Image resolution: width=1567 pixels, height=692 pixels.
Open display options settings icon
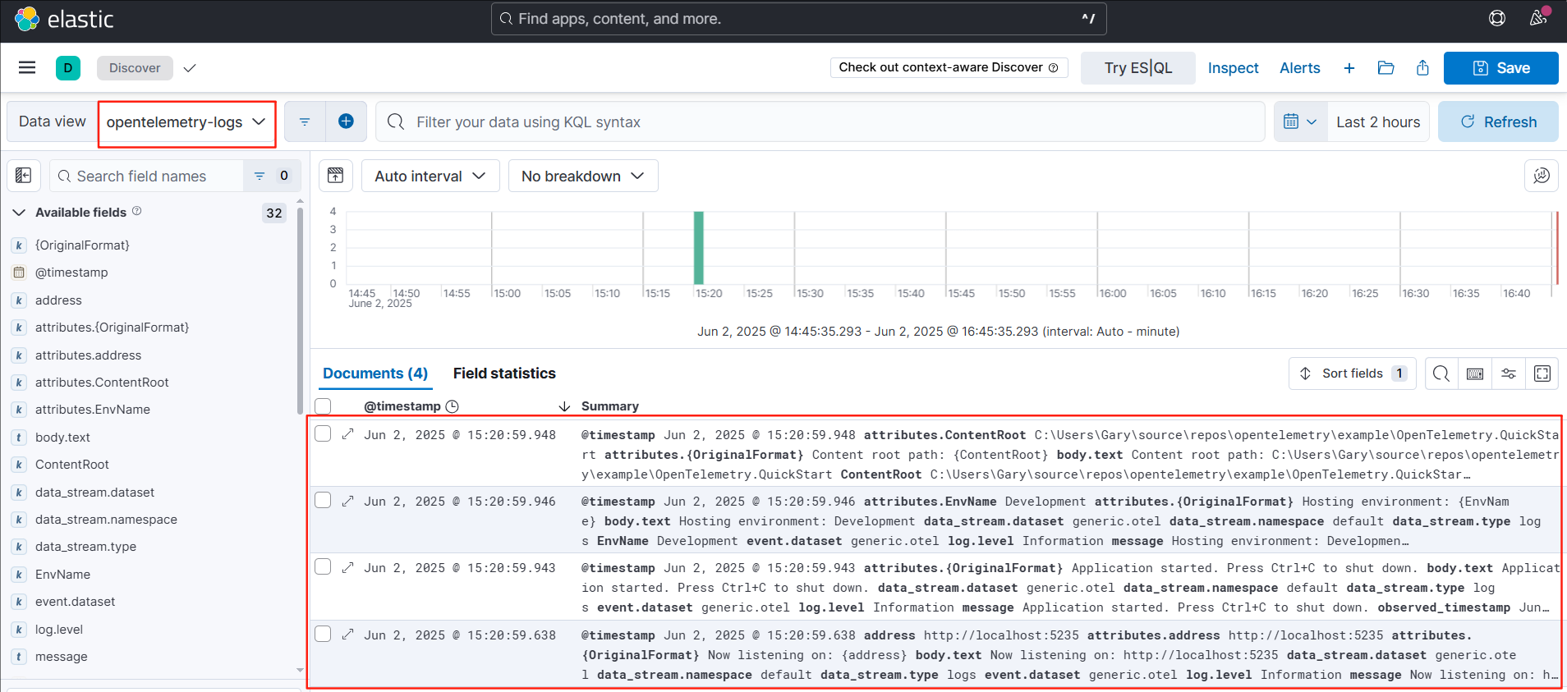(1509, 373)
